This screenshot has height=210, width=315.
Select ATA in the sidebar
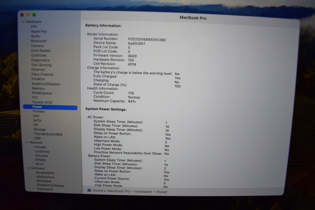[34, 27]
